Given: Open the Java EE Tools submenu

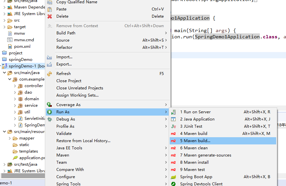Looking at the screenshot, I should [x=107, y=148].
